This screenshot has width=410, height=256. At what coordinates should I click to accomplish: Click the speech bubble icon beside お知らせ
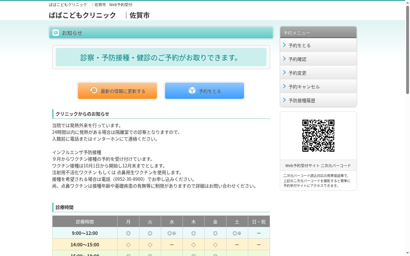(56, 33)
